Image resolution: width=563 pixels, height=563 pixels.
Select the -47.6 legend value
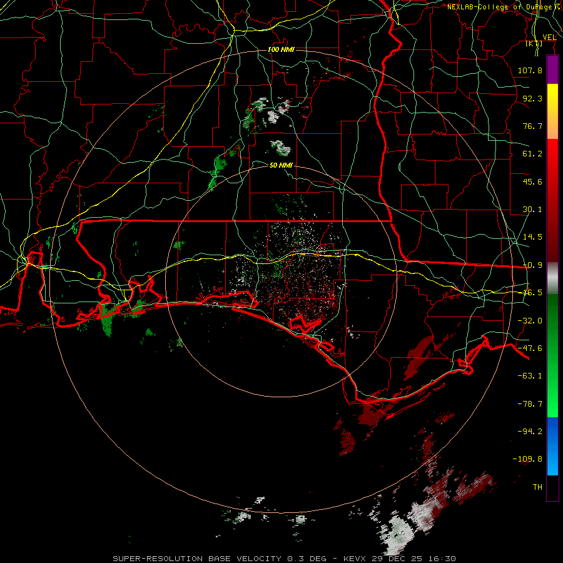pos(530,348)
